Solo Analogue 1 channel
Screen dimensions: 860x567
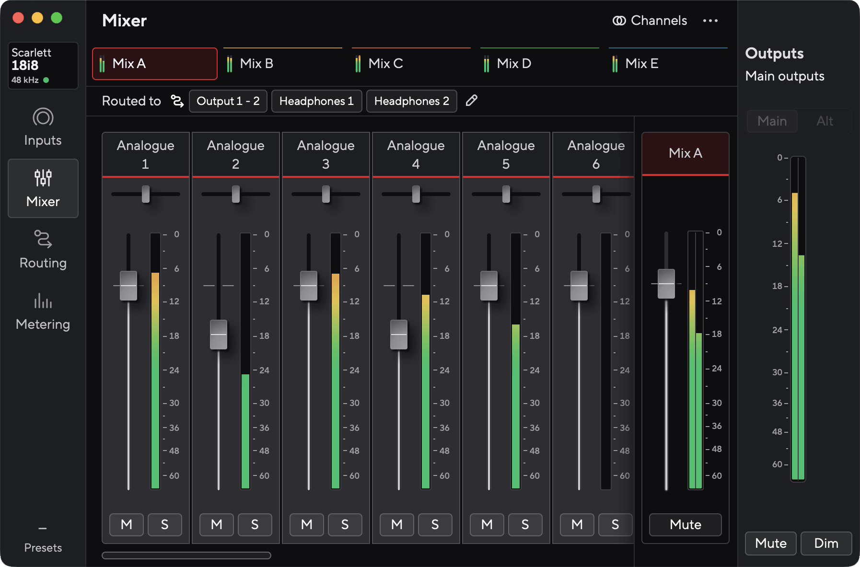click(165, 525)
